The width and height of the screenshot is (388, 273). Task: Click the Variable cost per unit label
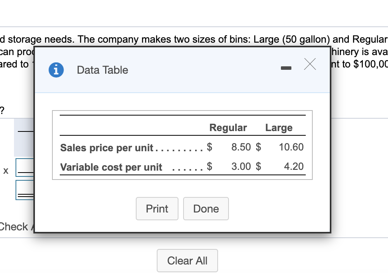pyautogui.click(x=111, y=167)
